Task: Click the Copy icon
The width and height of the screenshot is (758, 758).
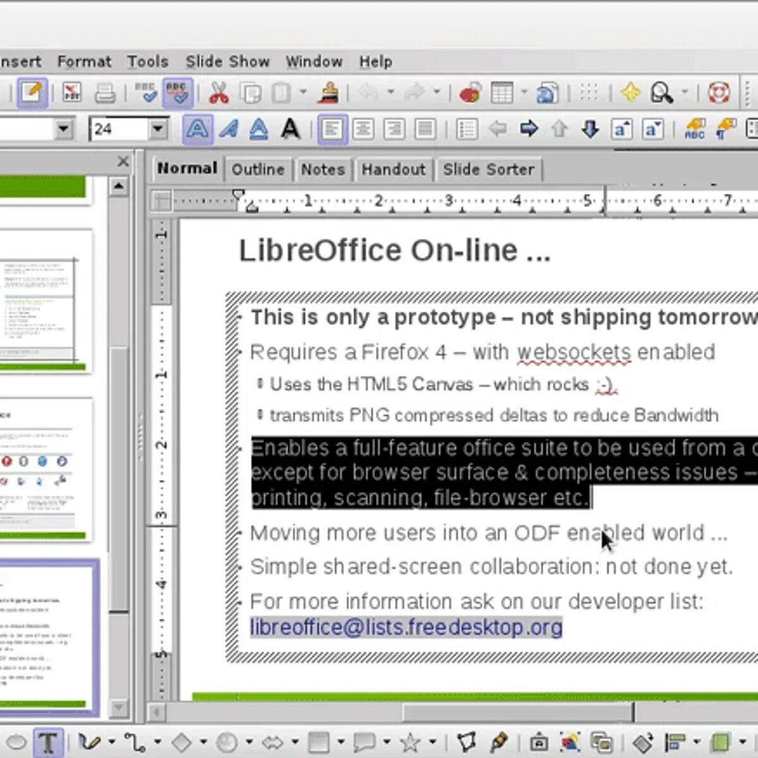Action: pos(251,93)
